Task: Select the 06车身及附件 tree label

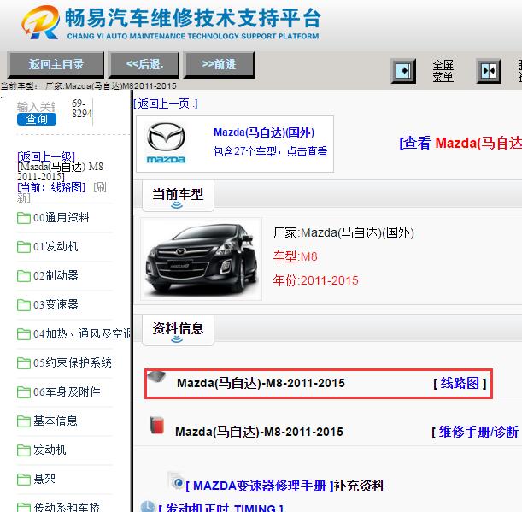Action: (x=67, y=391)
